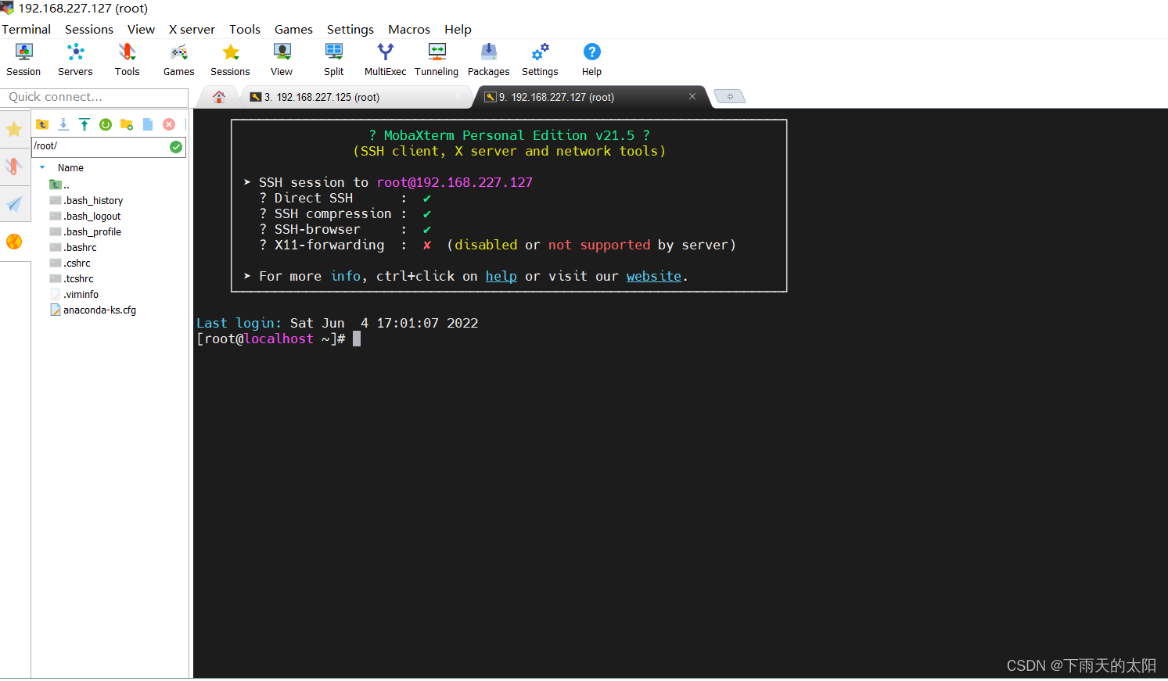1168x681 pixels.
Task: Go to the home tab icon
Action: click(x=219, y=97)
